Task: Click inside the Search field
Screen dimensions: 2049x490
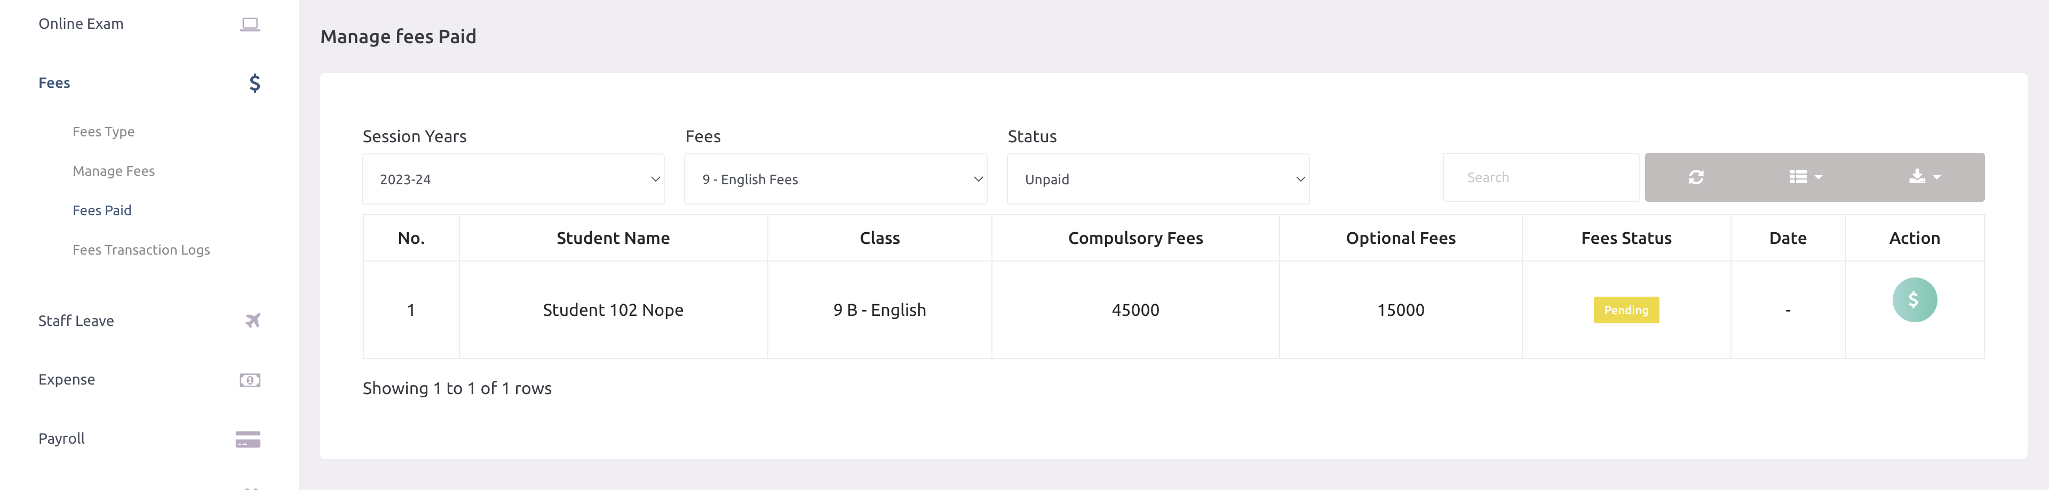Action: tap(1540, 177)
